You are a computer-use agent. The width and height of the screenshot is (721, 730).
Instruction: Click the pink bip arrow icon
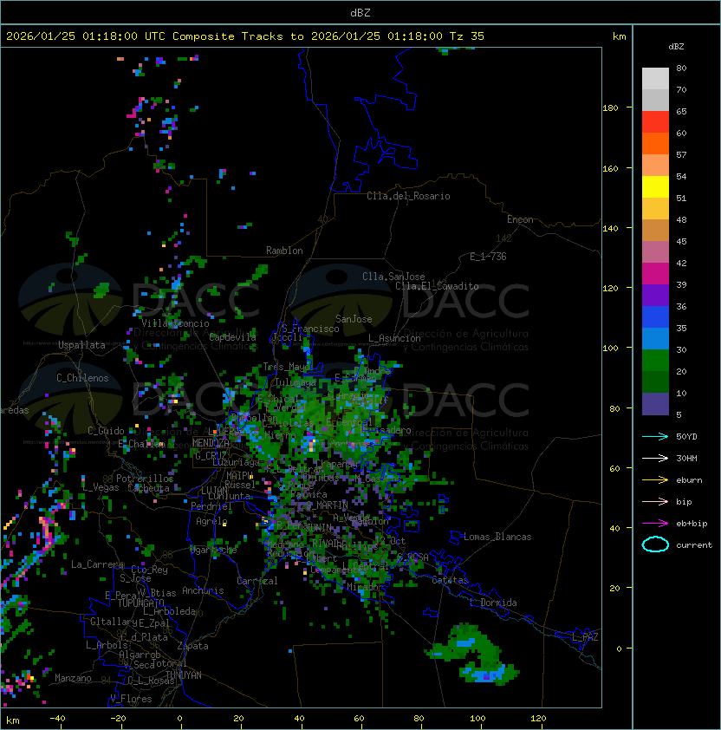pos(655,501)
